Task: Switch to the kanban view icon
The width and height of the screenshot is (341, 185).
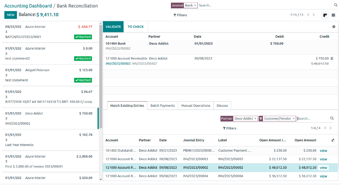Action: 325,15
